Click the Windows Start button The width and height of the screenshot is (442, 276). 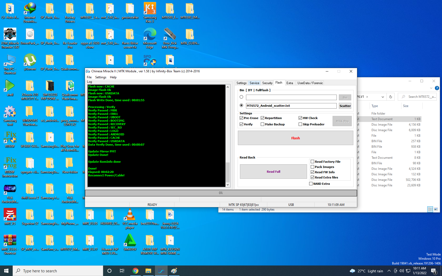(x=6, y=271)
